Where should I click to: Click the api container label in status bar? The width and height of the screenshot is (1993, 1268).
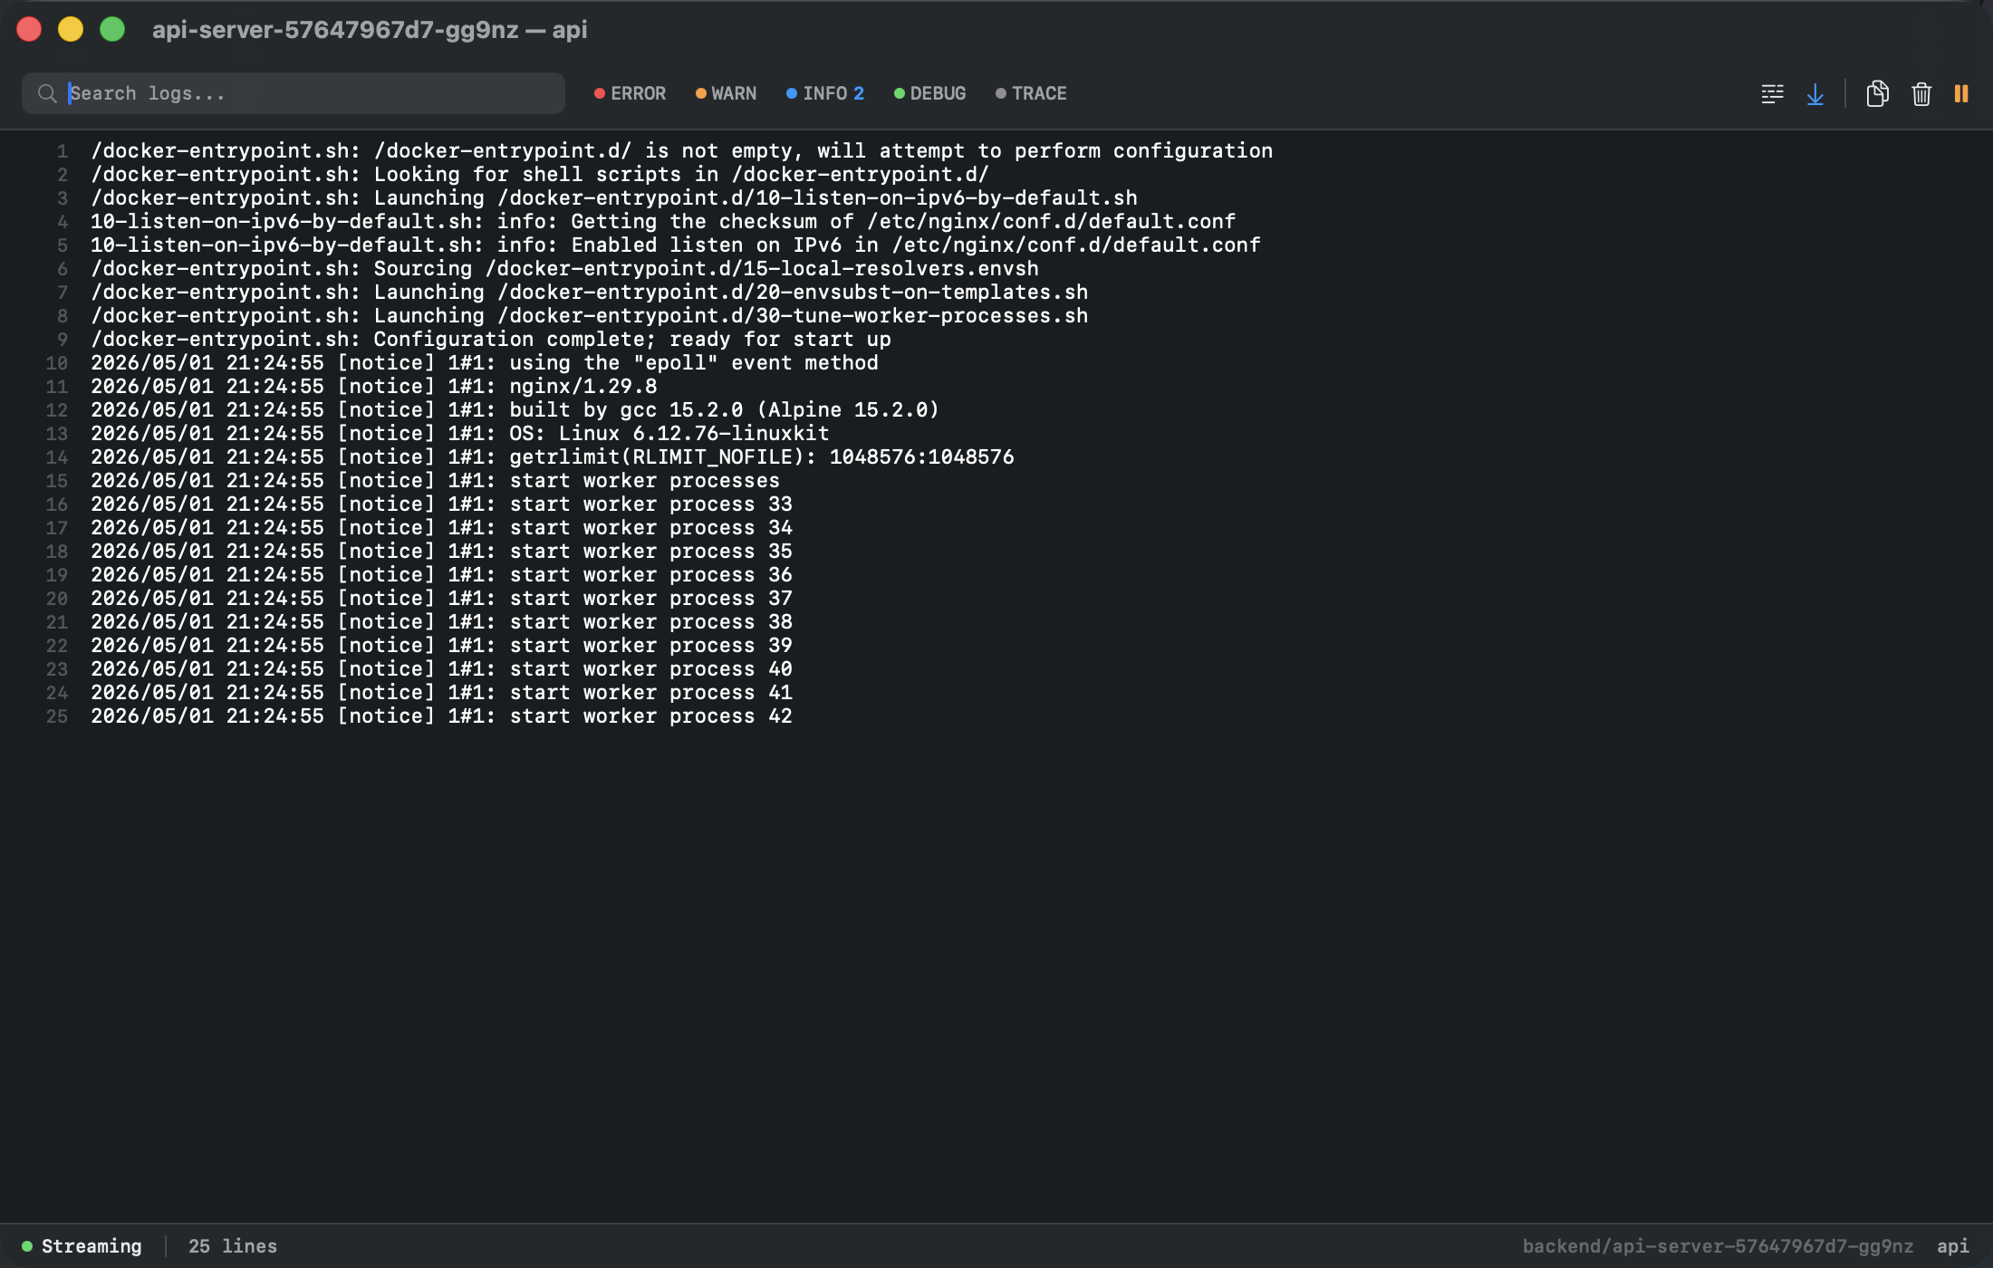coord(1952,1246)
